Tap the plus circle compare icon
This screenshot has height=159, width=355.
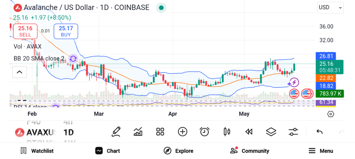[182, 131]
